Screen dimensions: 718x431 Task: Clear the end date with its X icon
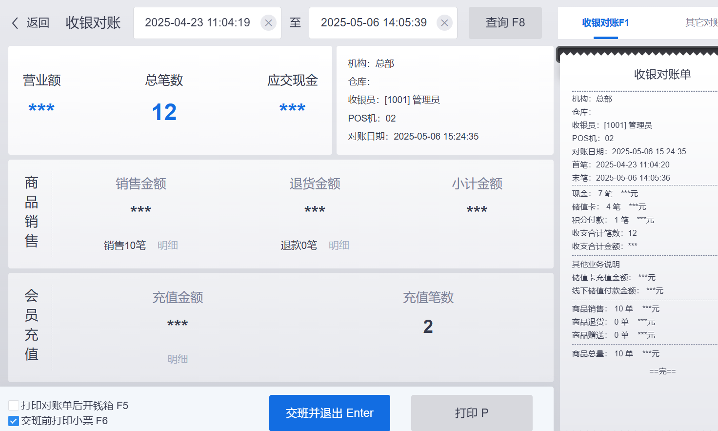[444, 23]
